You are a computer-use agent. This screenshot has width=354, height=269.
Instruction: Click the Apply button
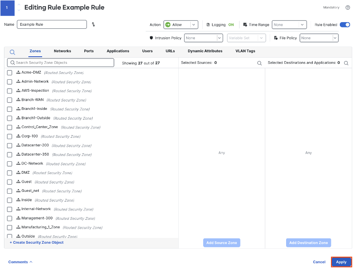click(341, 262)
